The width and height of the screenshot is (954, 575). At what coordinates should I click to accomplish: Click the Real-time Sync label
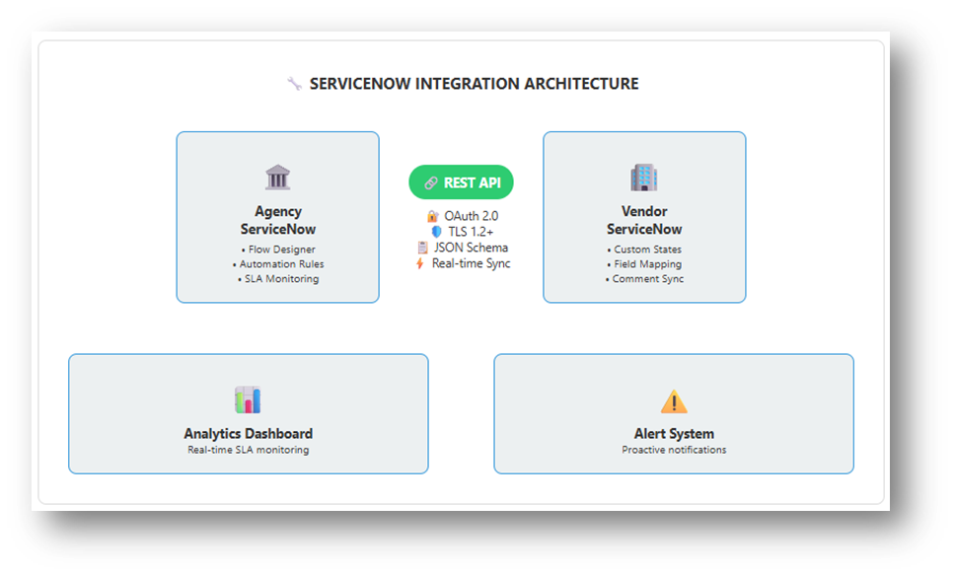click(471, 263)
